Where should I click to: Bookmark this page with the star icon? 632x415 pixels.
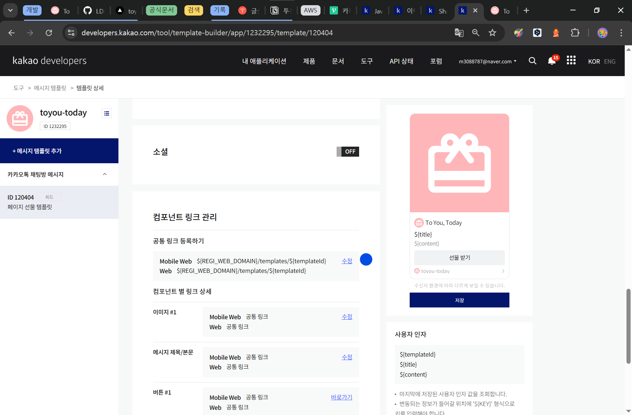pos(492,33)
